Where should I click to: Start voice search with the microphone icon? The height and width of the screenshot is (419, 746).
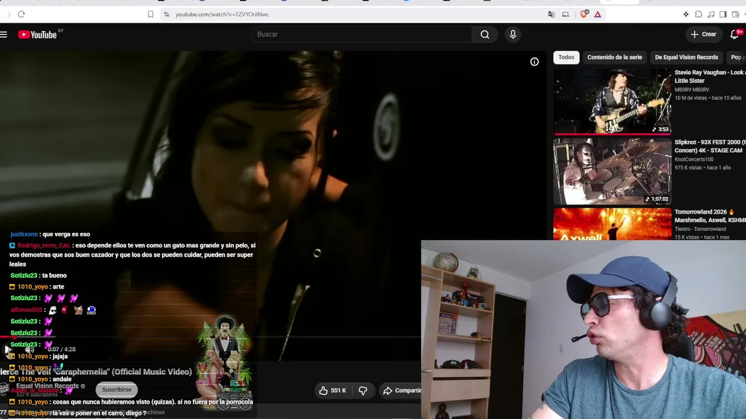click(x=513, y=34)
